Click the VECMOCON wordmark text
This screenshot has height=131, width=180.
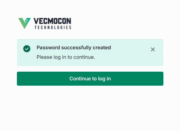click(52, 21)
